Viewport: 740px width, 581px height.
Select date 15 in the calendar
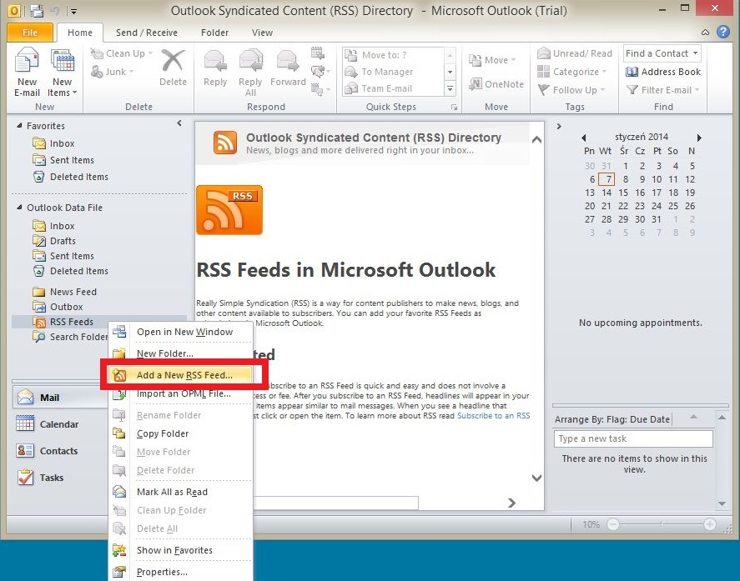coord(623,193)
